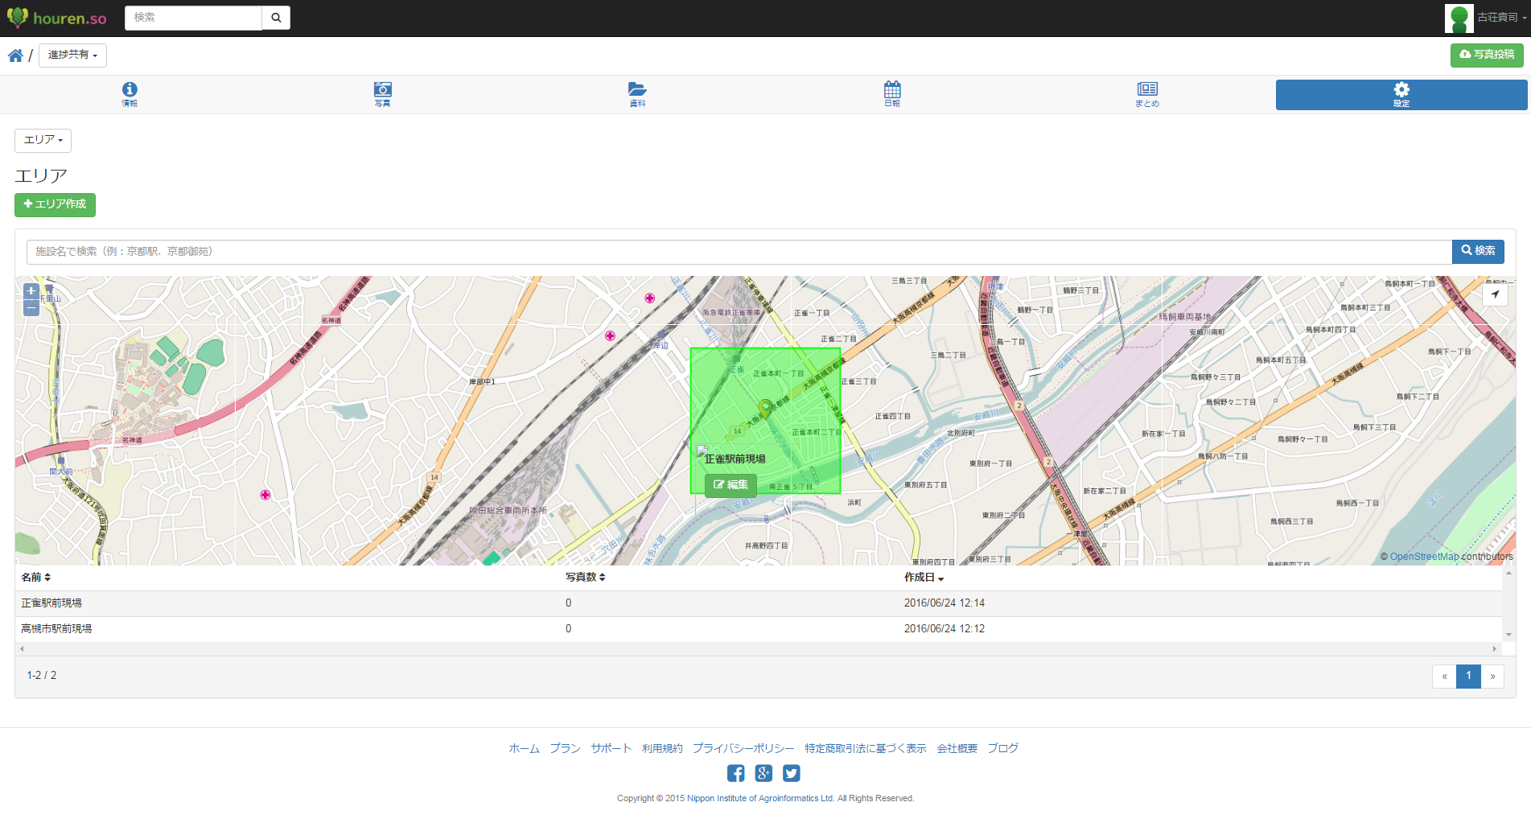This screenshot has height=827, width=1531.
Task: Open the 写真 photos tab
Action: click(383, 94)
